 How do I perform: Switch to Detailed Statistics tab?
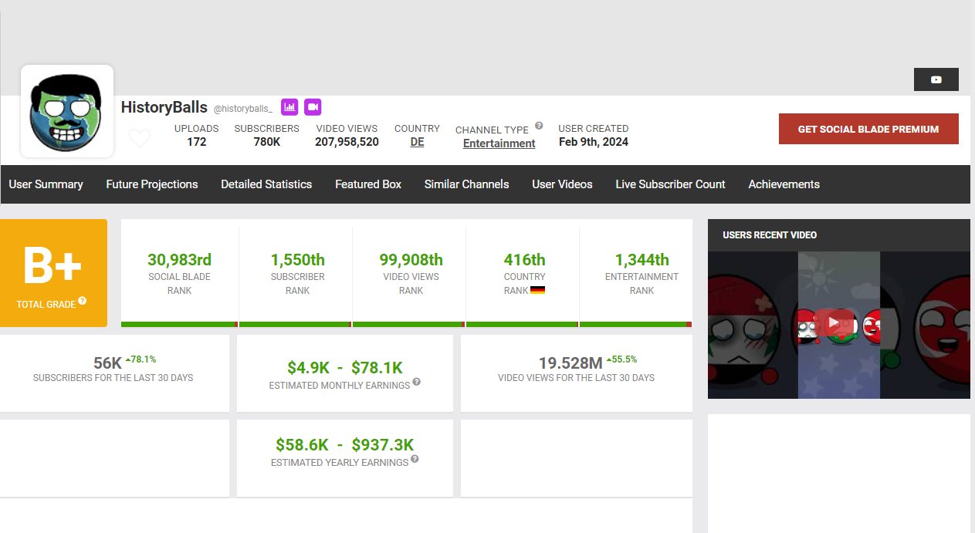click(266, 184)
